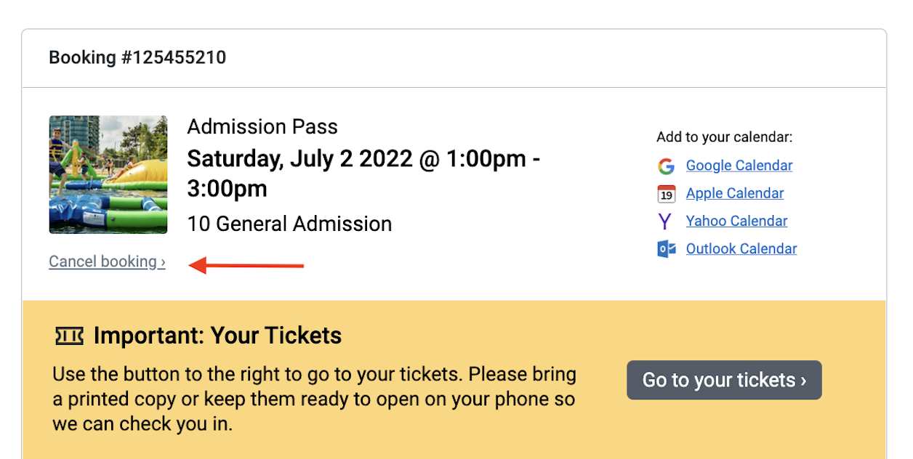913x459 pixels.
Task: Click the Add to your calendar label
Action: coord(724,137)
